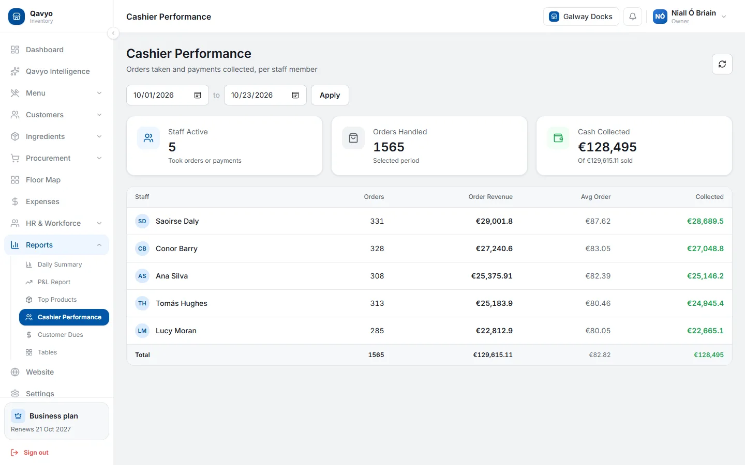Viewport: 745px width, 465px height.
Task: Click the Cash Collected wallet icon
Action: click(x=558, y=138)
